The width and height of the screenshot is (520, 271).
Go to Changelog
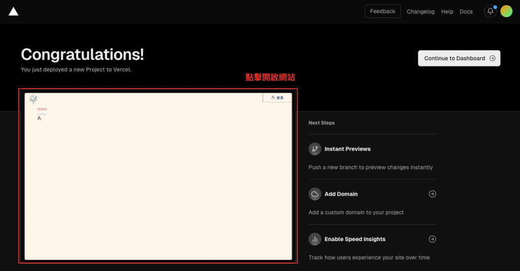[x=420, y=12]
